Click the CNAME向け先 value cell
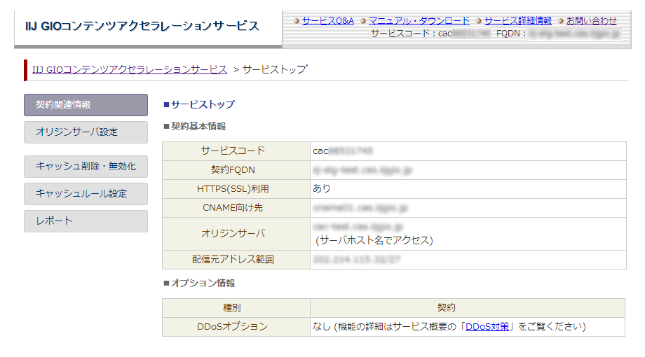 pyautogui.click(x=468, y=208)
